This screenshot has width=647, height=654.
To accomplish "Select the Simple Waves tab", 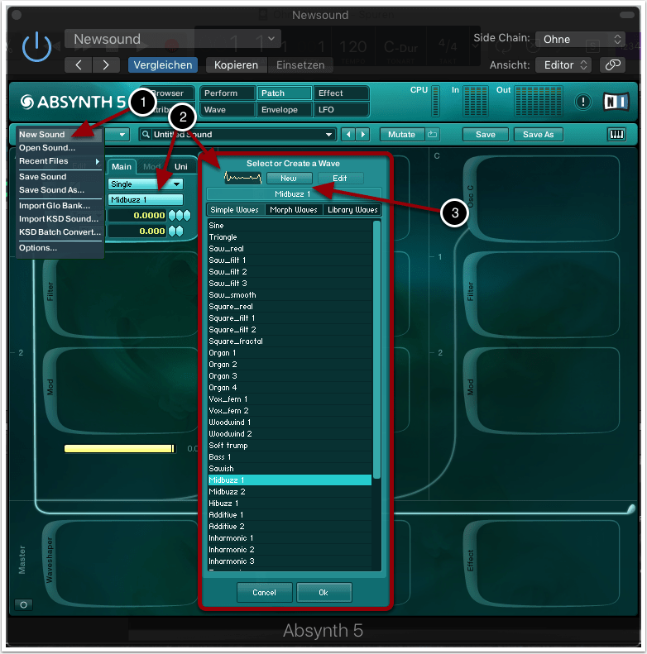I will [235, 210].
